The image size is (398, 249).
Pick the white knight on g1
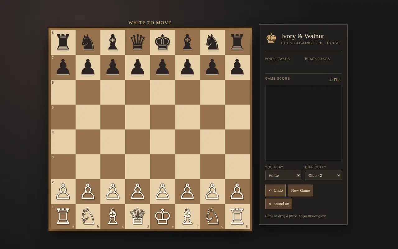tap(212, 217)
